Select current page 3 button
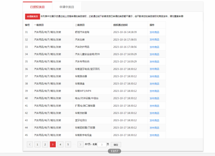Image resolution: width=215 pixels, height=156 pixels. pyautogui.click(x=53, y=145)
